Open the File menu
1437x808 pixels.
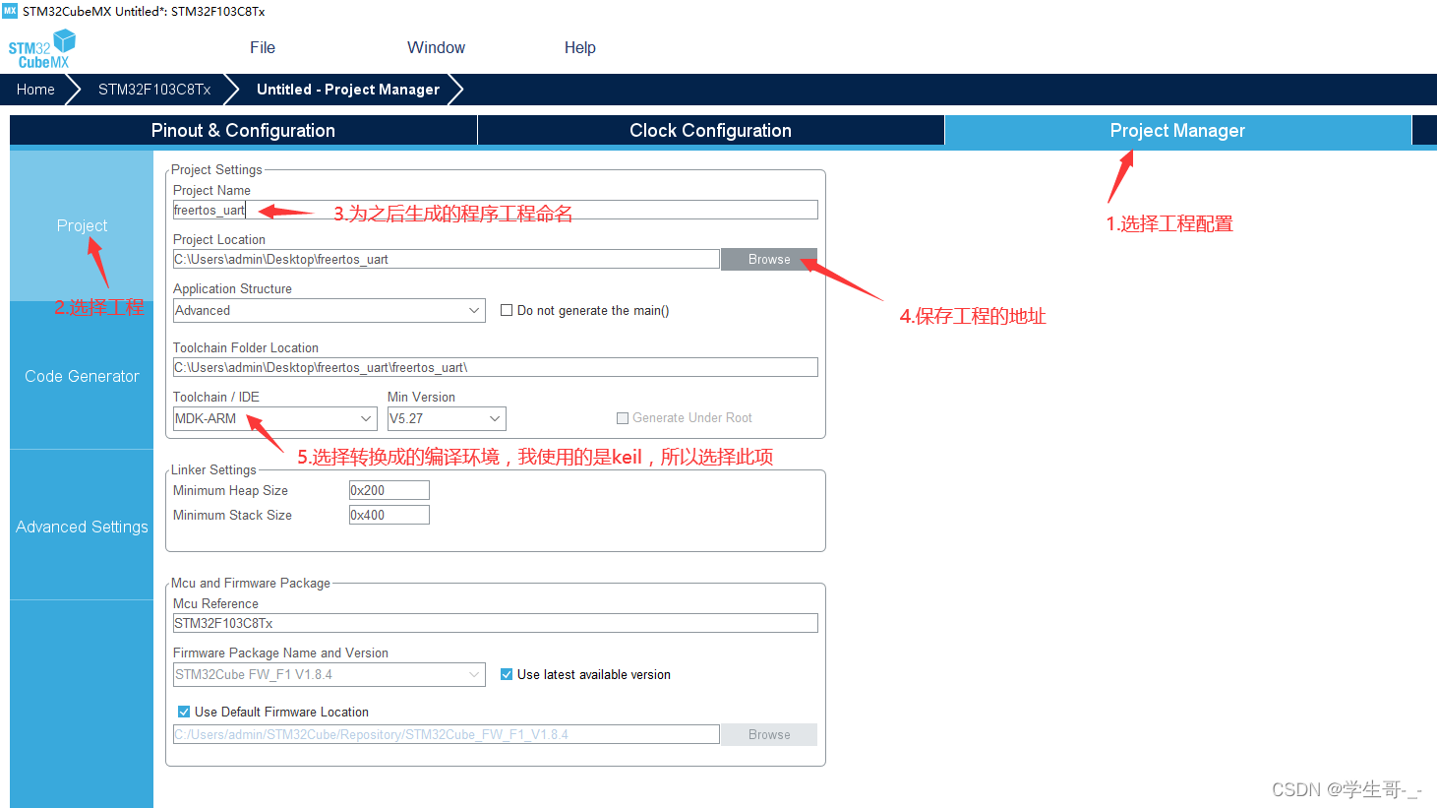[263, 47]
